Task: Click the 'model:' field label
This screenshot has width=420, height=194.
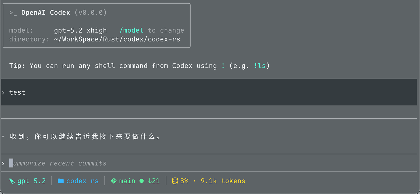Action: coord(21,30)
